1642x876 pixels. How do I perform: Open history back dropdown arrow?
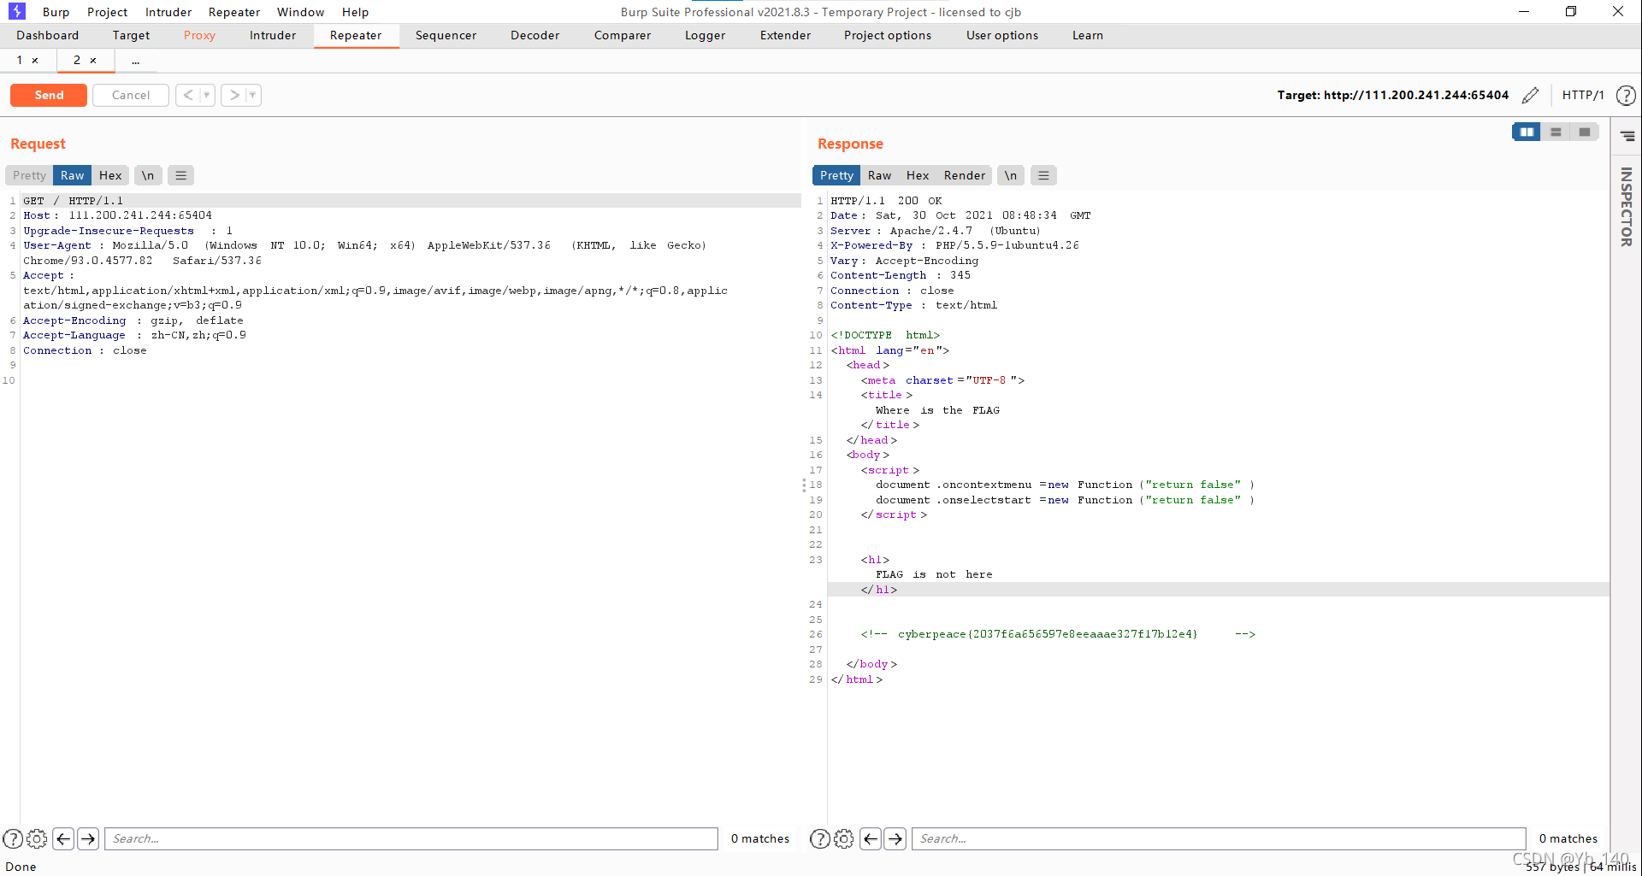point(207,95)
